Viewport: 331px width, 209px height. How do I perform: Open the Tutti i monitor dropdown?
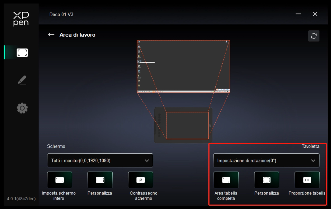[x=100, y=160]
